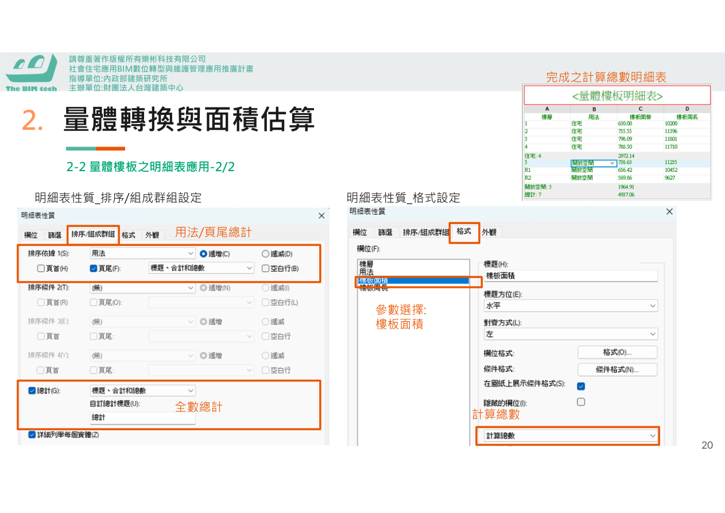Screen dimensions: 725x513
Task: Open the 對齊方式(L) dropdown showing 左
Action: 571,334
